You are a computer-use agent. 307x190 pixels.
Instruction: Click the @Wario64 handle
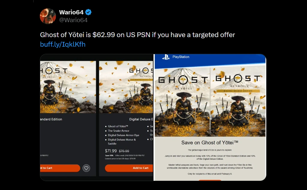[x=73, y=20]
